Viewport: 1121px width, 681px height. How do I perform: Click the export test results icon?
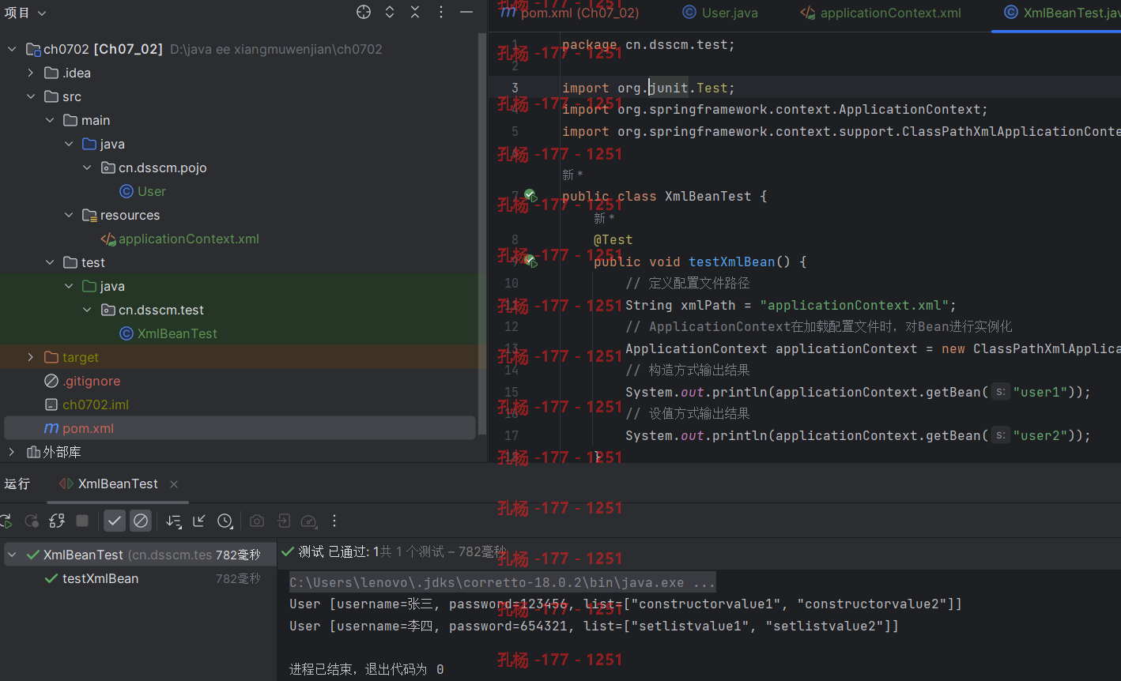[x=283, y=521]
